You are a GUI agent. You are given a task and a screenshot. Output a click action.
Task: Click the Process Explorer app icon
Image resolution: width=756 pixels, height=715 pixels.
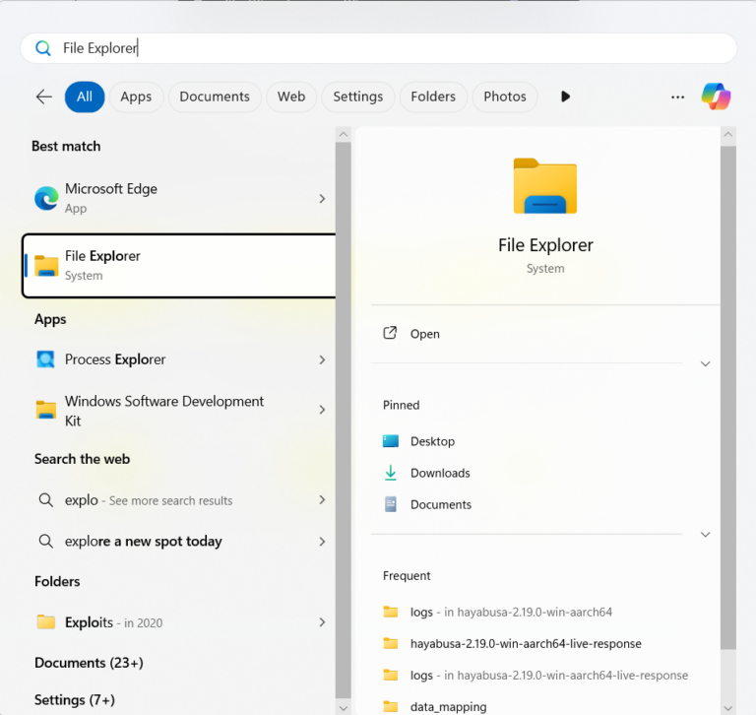tap(46, 359)
